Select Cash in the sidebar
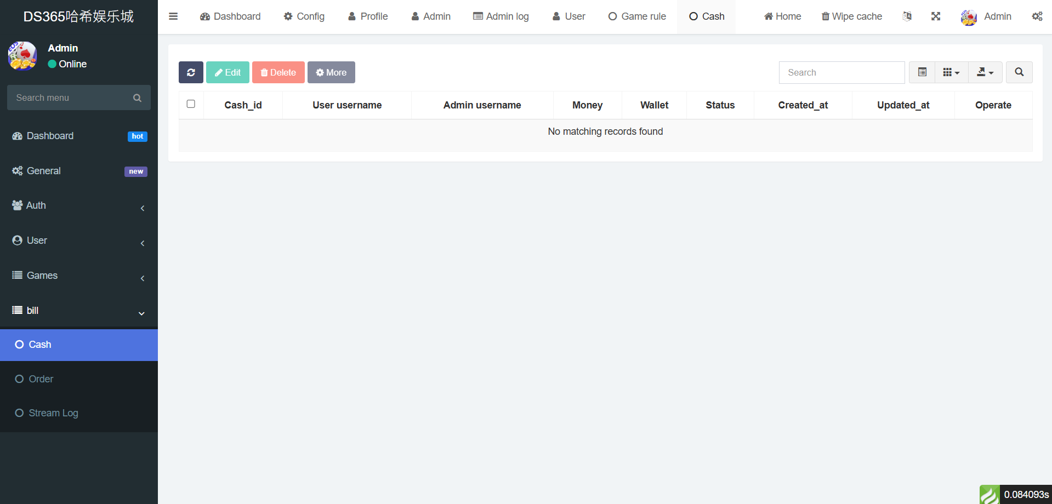The width and height of the screenshot is (1052, 504). [79, 345]
